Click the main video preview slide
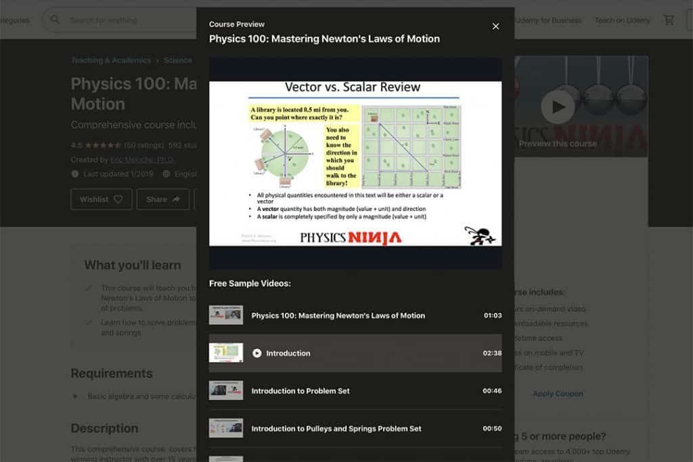The width and height of the screenshot is (693, 462). coord(355,163)
